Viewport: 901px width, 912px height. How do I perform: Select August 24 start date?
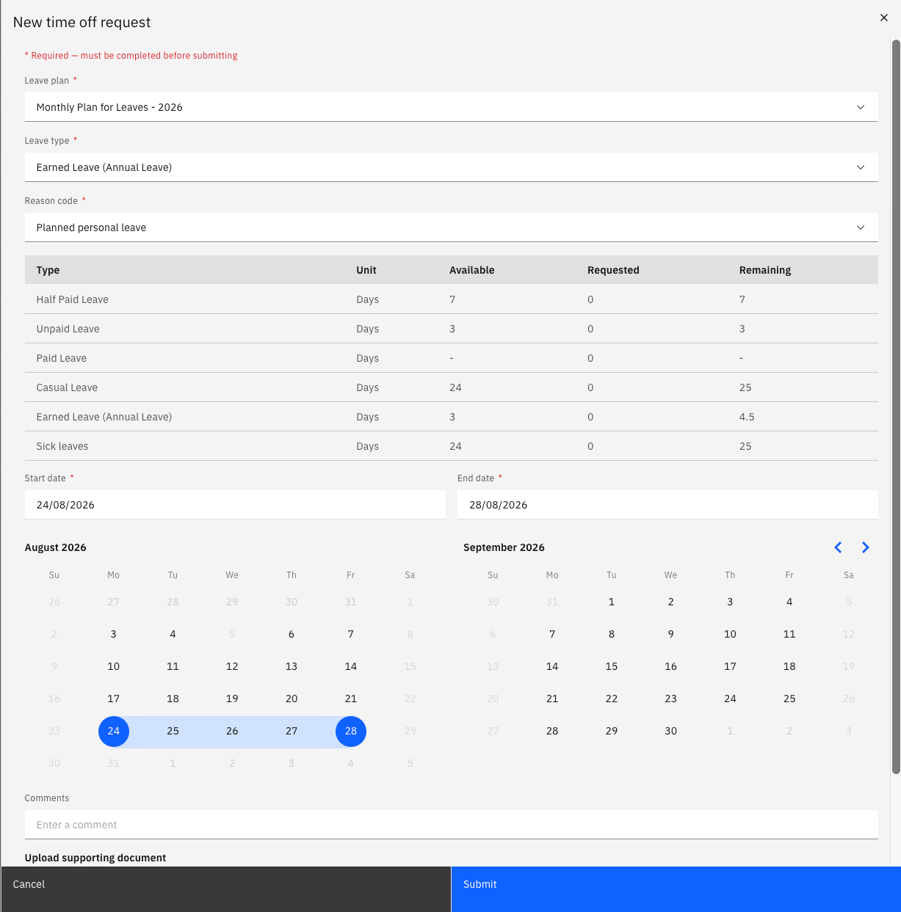tap(114, 732)
